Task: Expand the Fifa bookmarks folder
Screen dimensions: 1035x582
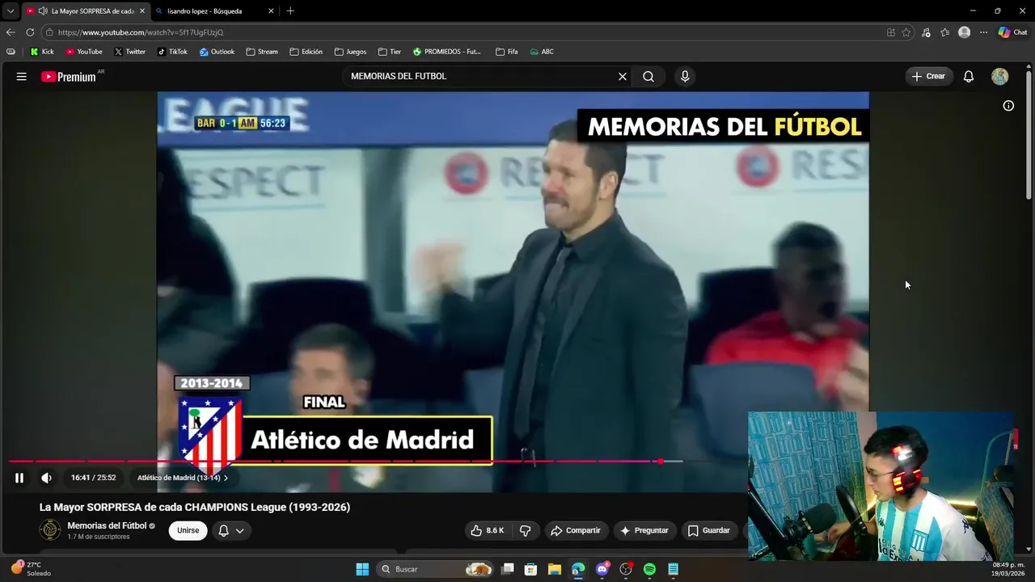Action: point(506,52)
